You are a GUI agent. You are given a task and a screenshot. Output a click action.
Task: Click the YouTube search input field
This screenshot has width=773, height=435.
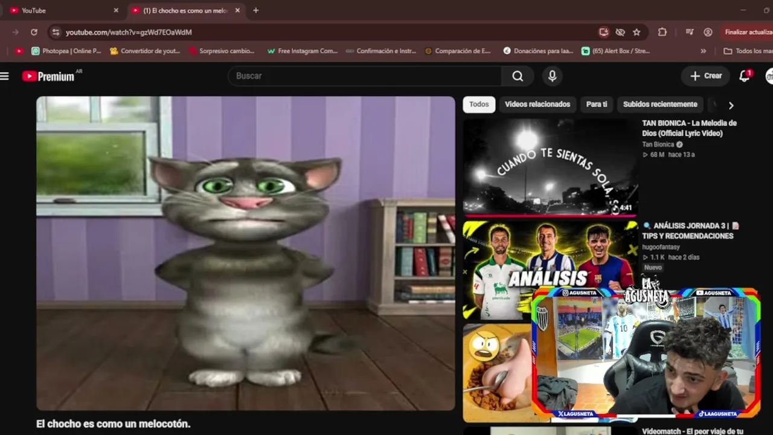[365, 76]
